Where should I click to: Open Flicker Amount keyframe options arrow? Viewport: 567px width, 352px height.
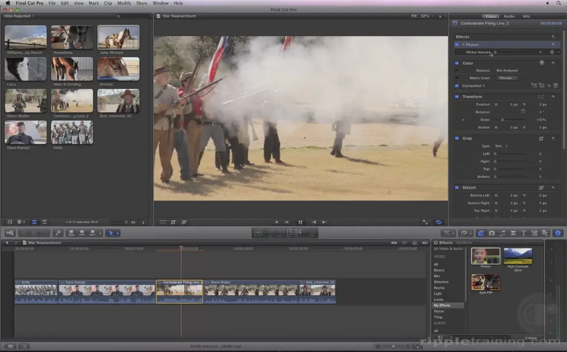click(559, 52)
